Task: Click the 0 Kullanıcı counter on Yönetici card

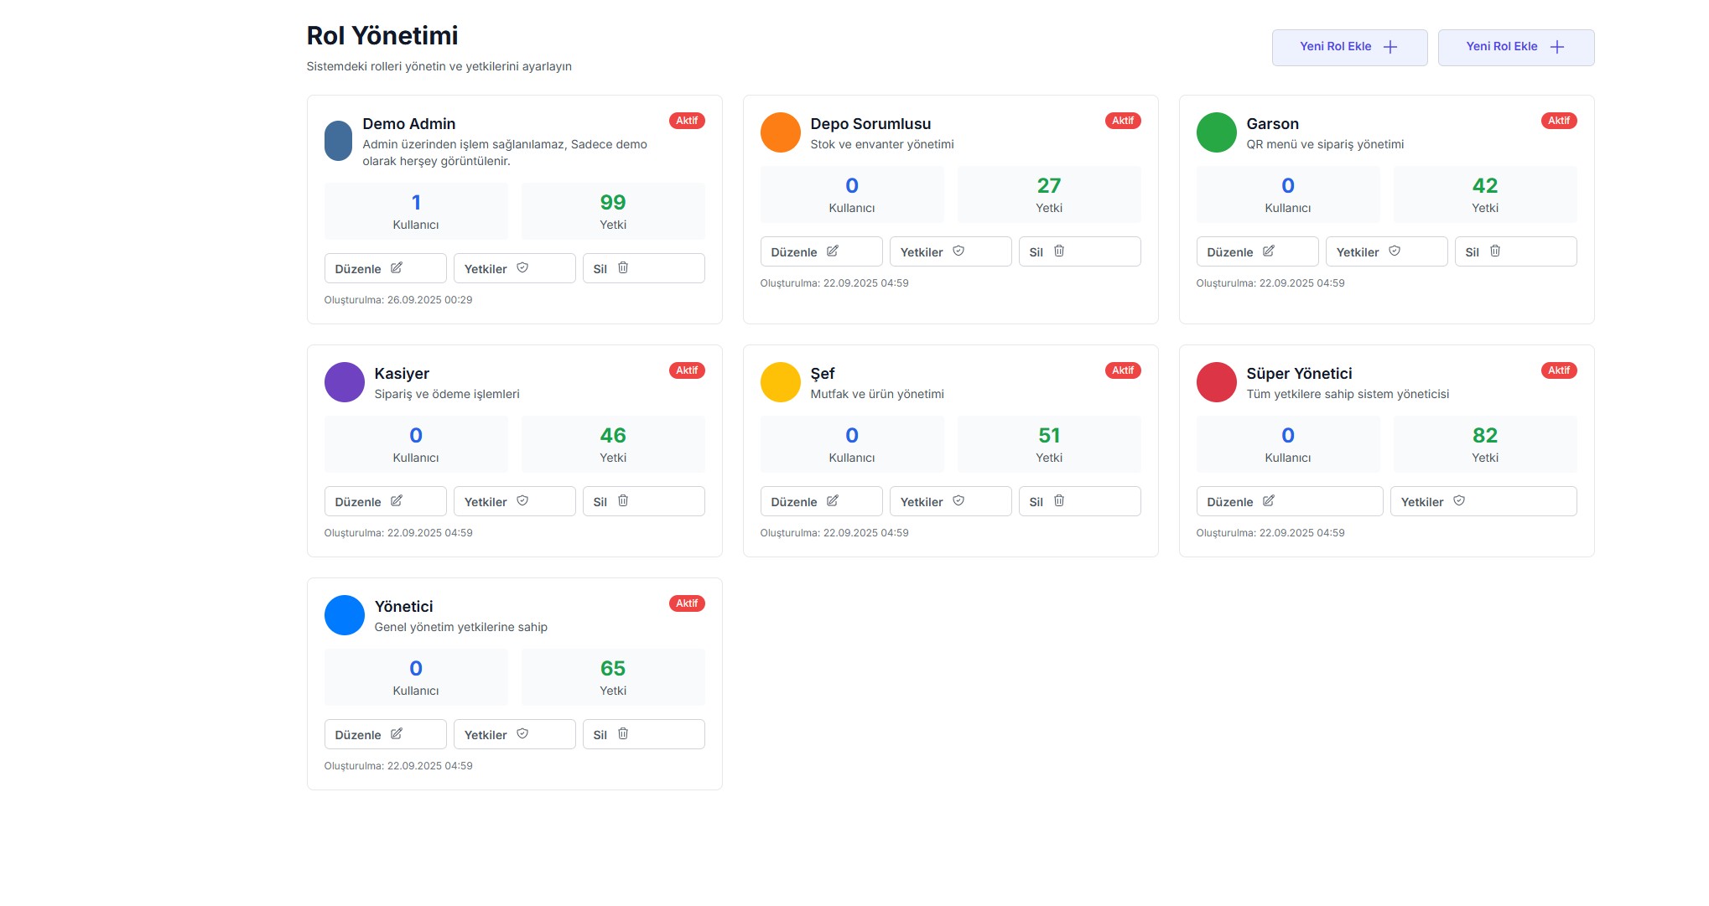Action: 416,677
